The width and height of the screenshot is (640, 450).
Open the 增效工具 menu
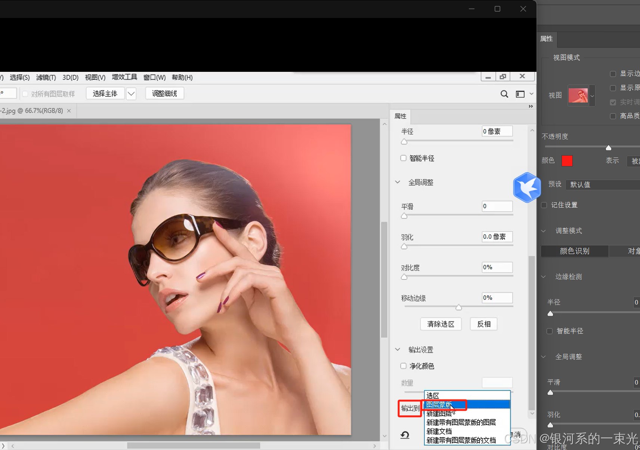point(124,77)
